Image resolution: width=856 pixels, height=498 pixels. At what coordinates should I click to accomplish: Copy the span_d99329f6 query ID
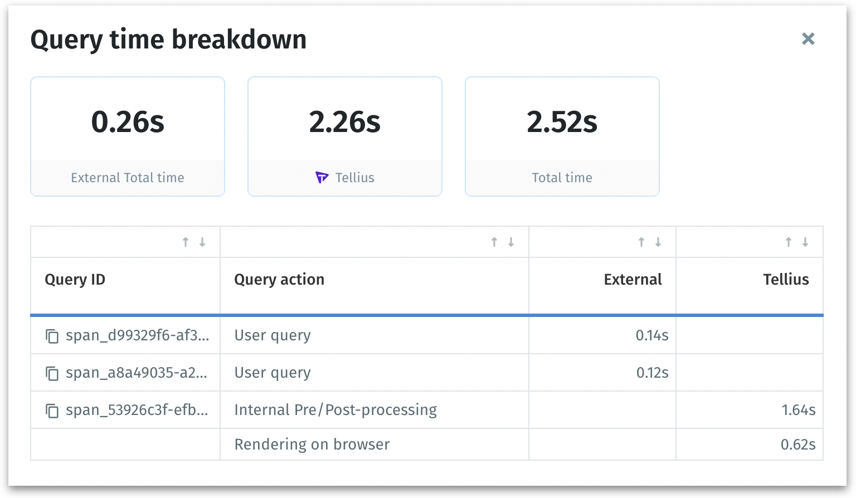click(x=52, y=336)
